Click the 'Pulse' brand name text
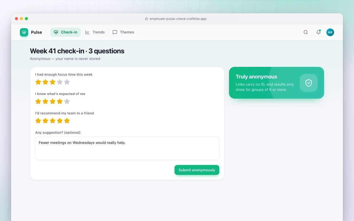Image resolution: width=354 pixels, height=221 pixels. coord(37,32)
